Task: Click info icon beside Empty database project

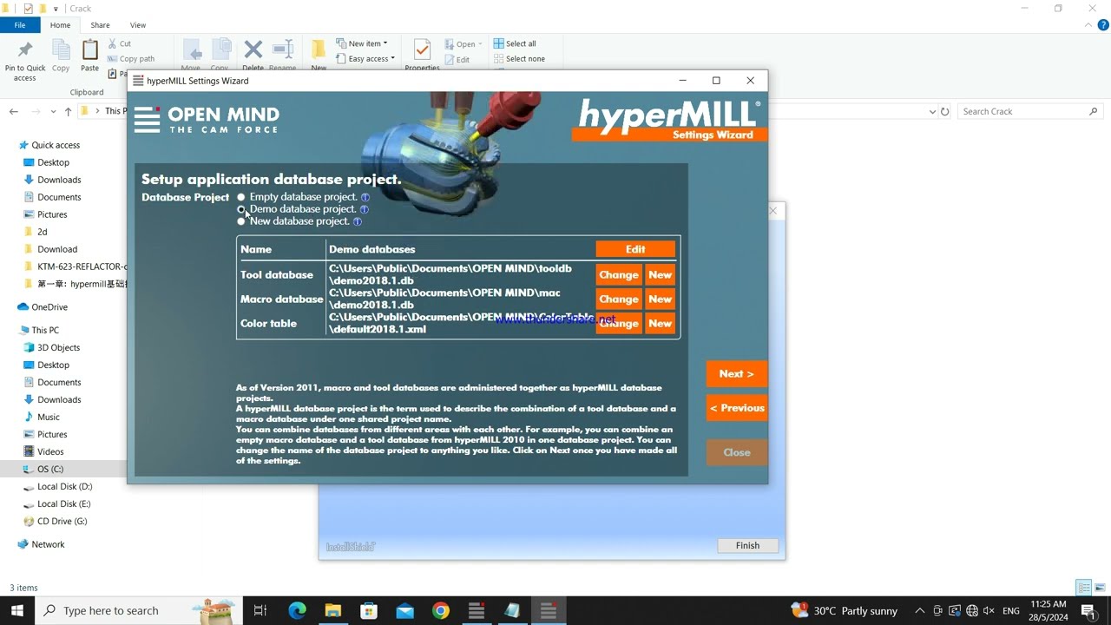Action: click(365, 197)
